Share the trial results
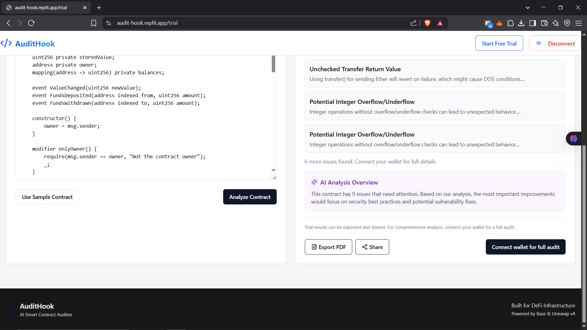Image resolution: width=587 pixels, height=330 pixels. click(x=372, y=247)
